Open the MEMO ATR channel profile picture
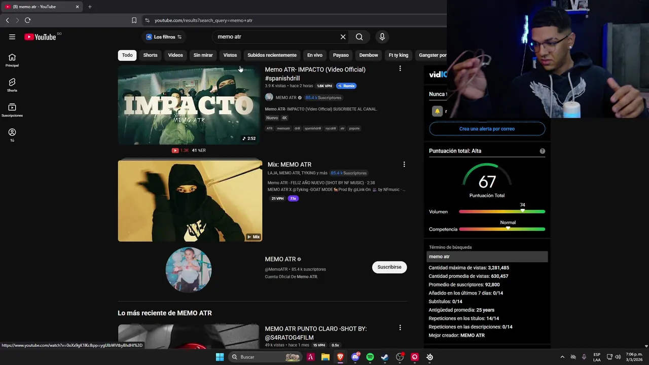 pyautogui.click(x=189, y=270)
